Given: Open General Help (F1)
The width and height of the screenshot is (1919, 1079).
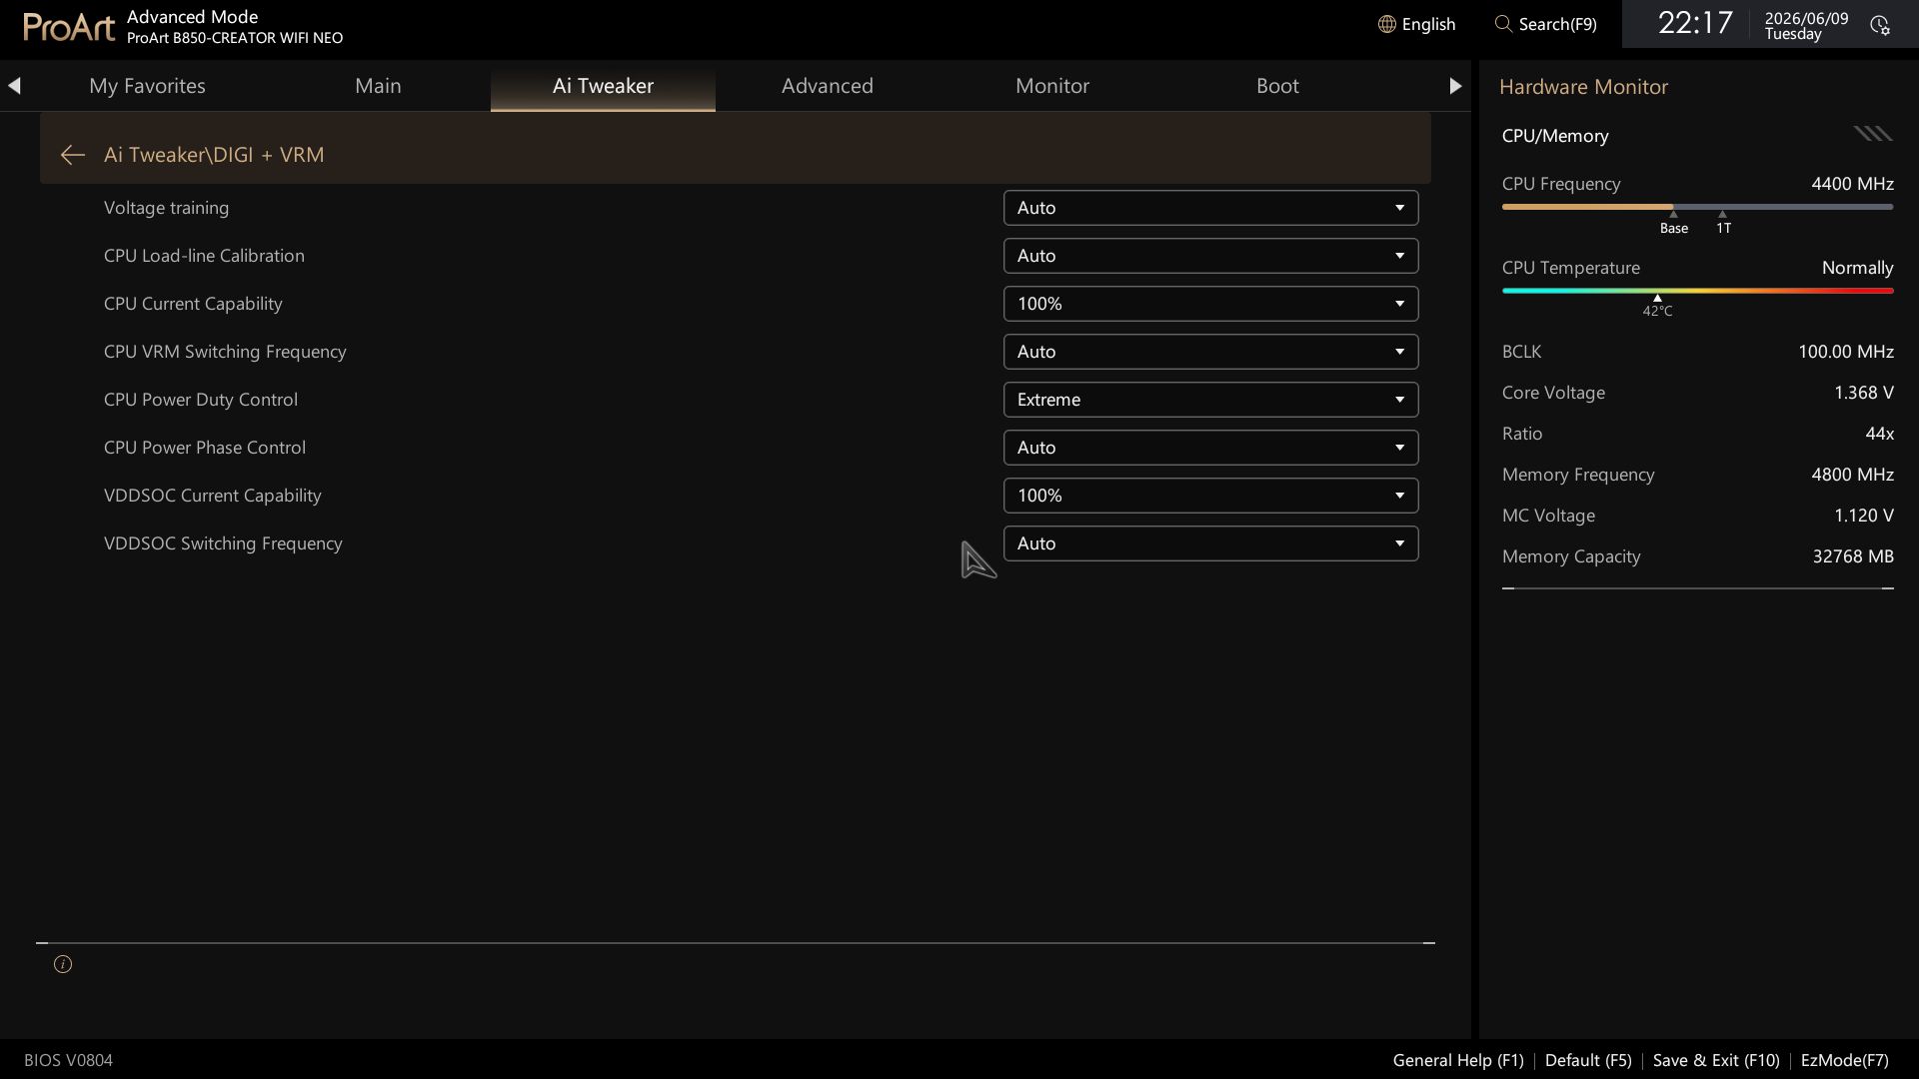Looking at the screenshot, I should tap(1458, 1060).
